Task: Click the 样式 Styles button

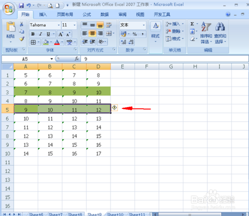Action: (x=155, y=32)
